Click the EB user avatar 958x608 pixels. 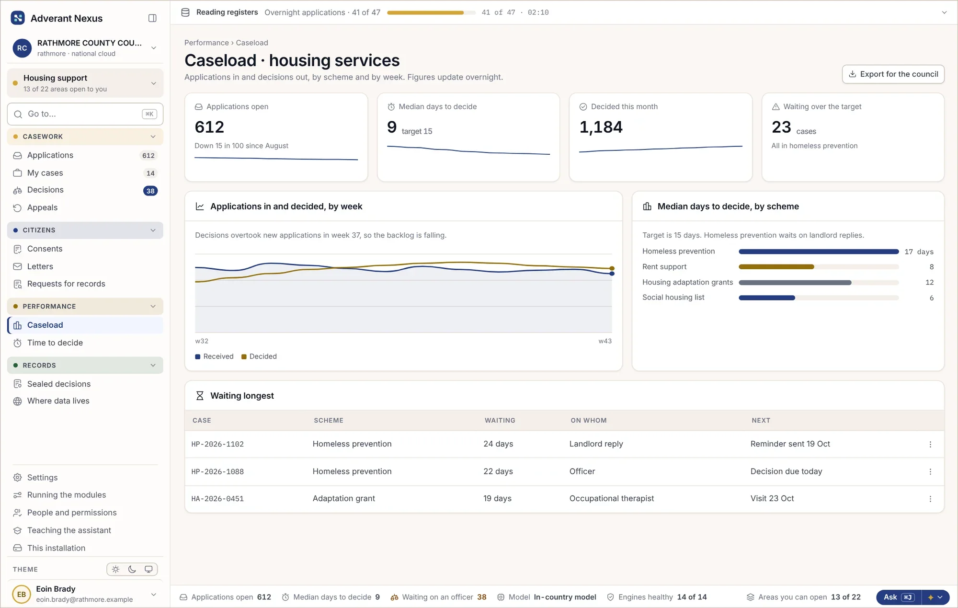tap(22, 594)
